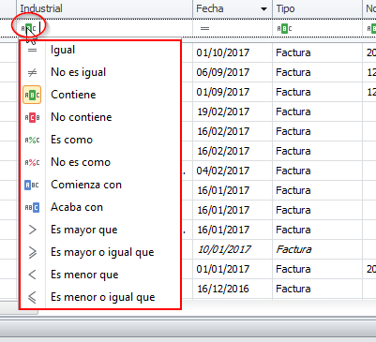The width and height of the screenshot is (376, 342).
Task: Open the ABC filter operator under Tipo
Action: point(284,29)
